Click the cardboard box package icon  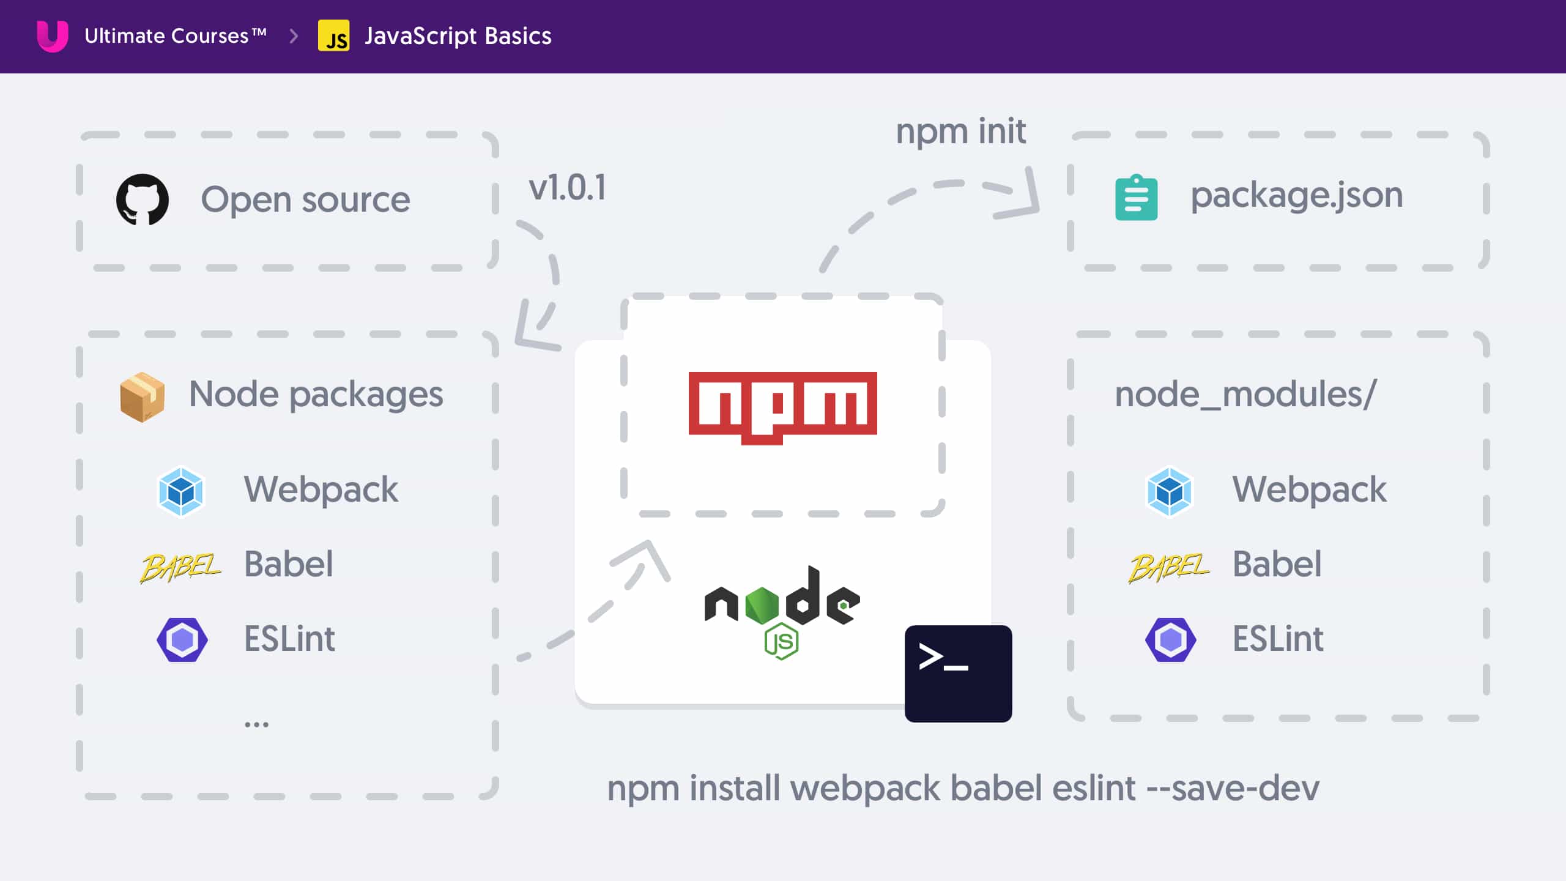pyautogui.click(x=143, y=396)
